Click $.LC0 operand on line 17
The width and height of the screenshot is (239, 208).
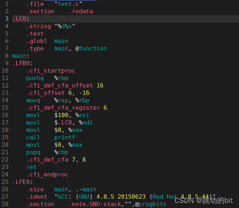[63, 123]
